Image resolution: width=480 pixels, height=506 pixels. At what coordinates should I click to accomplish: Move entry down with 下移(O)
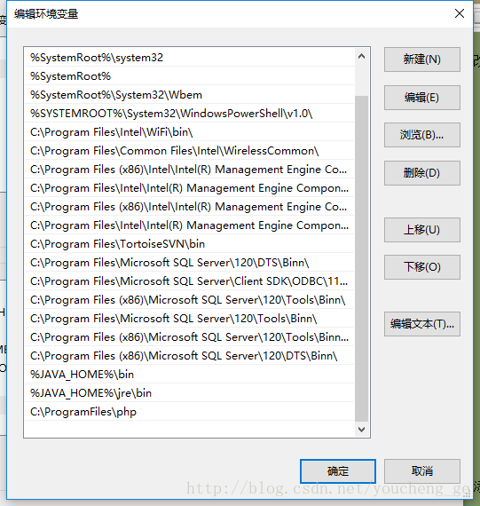coord(422,267)
